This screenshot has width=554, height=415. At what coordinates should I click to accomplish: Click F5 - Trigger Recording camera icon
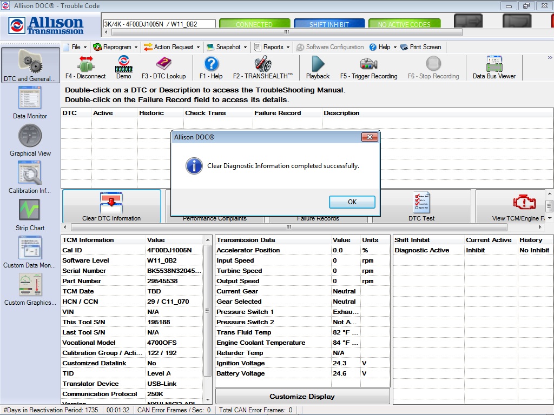point(368,64)
